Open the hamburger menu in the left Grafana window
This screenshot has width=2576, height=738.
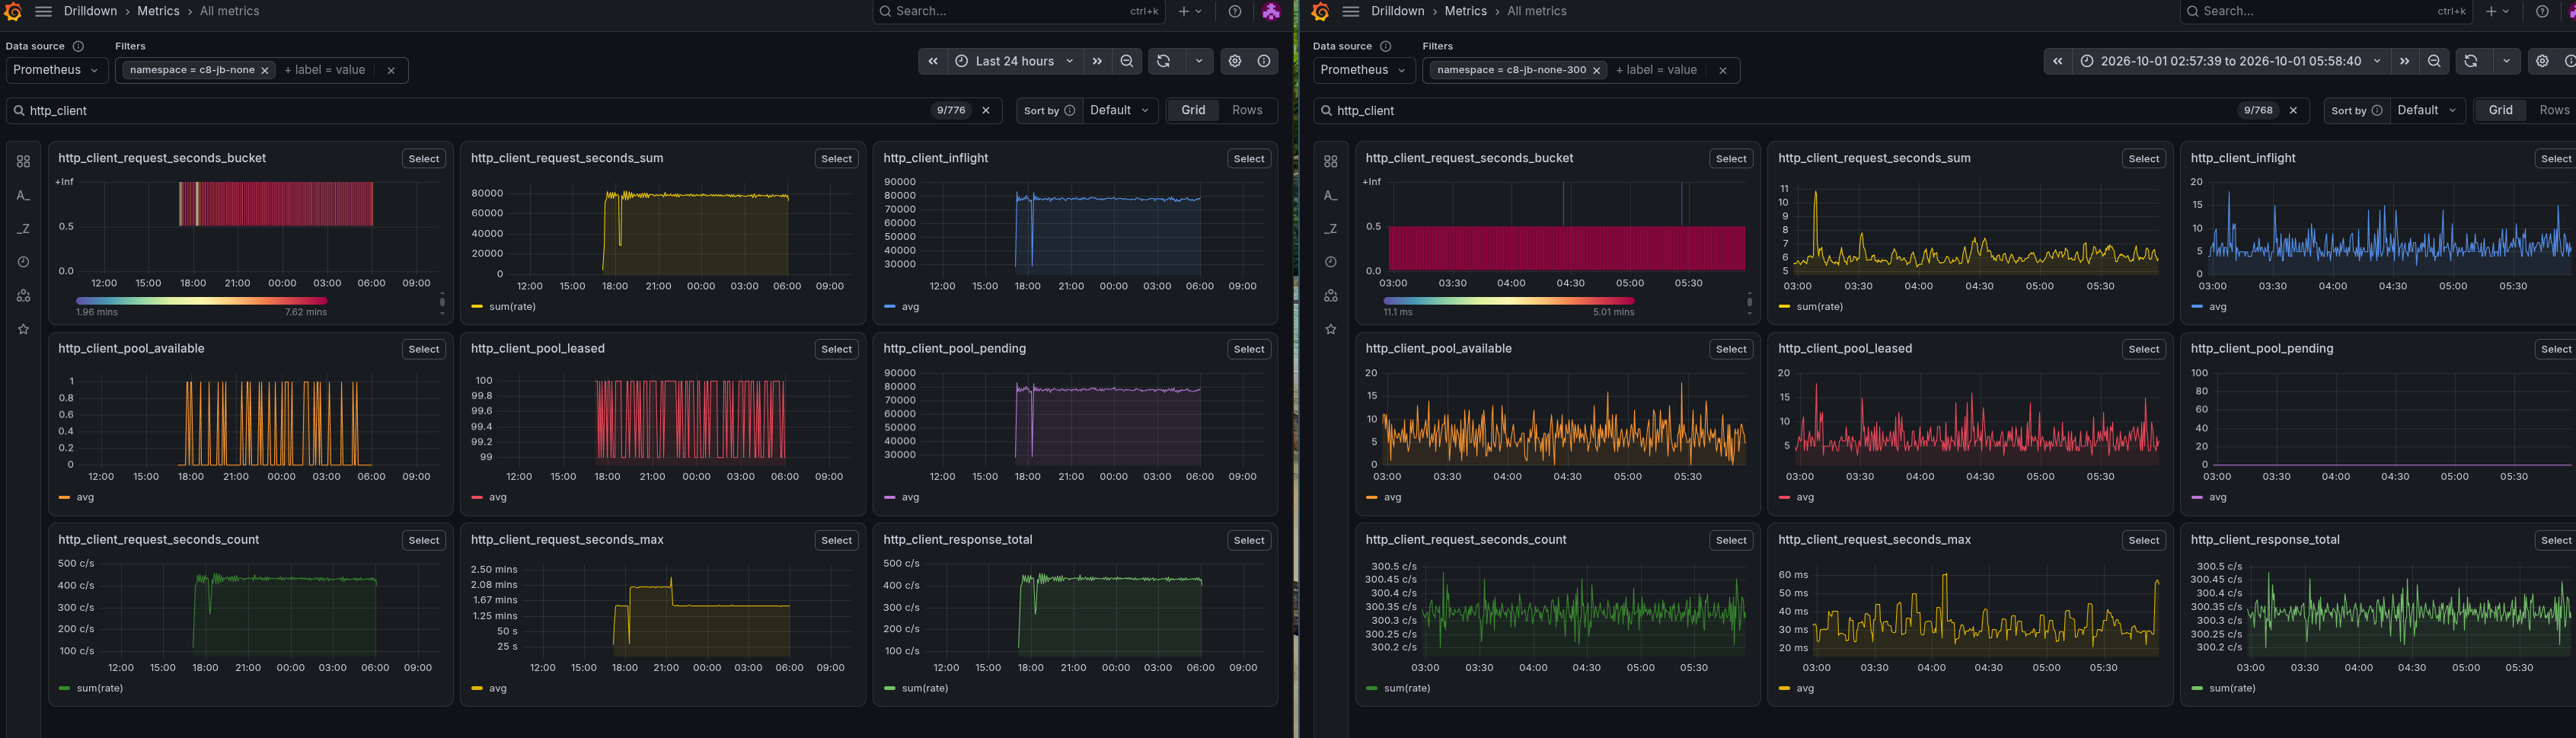click(x=43, y=11)
